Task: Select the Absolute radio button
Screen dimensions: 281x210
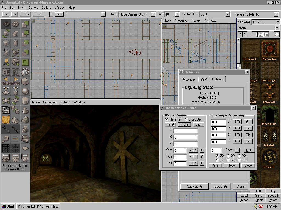Action: [x=187, y=119]
